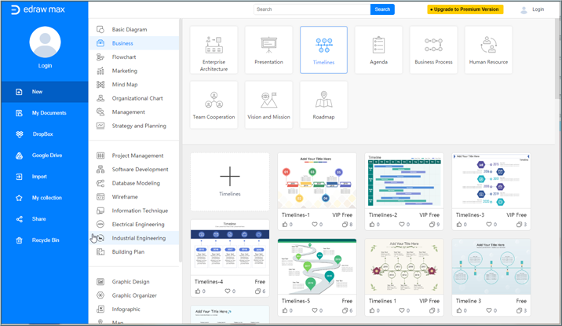The width and height of the screenshot is (562, 326).
Task: Click the Share icon in the sidebar
Action: pos(19,218)
